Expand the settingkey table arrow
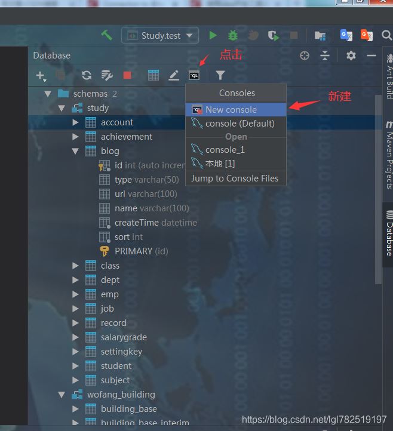The image size is (393, 431). (x=75, y=351)
